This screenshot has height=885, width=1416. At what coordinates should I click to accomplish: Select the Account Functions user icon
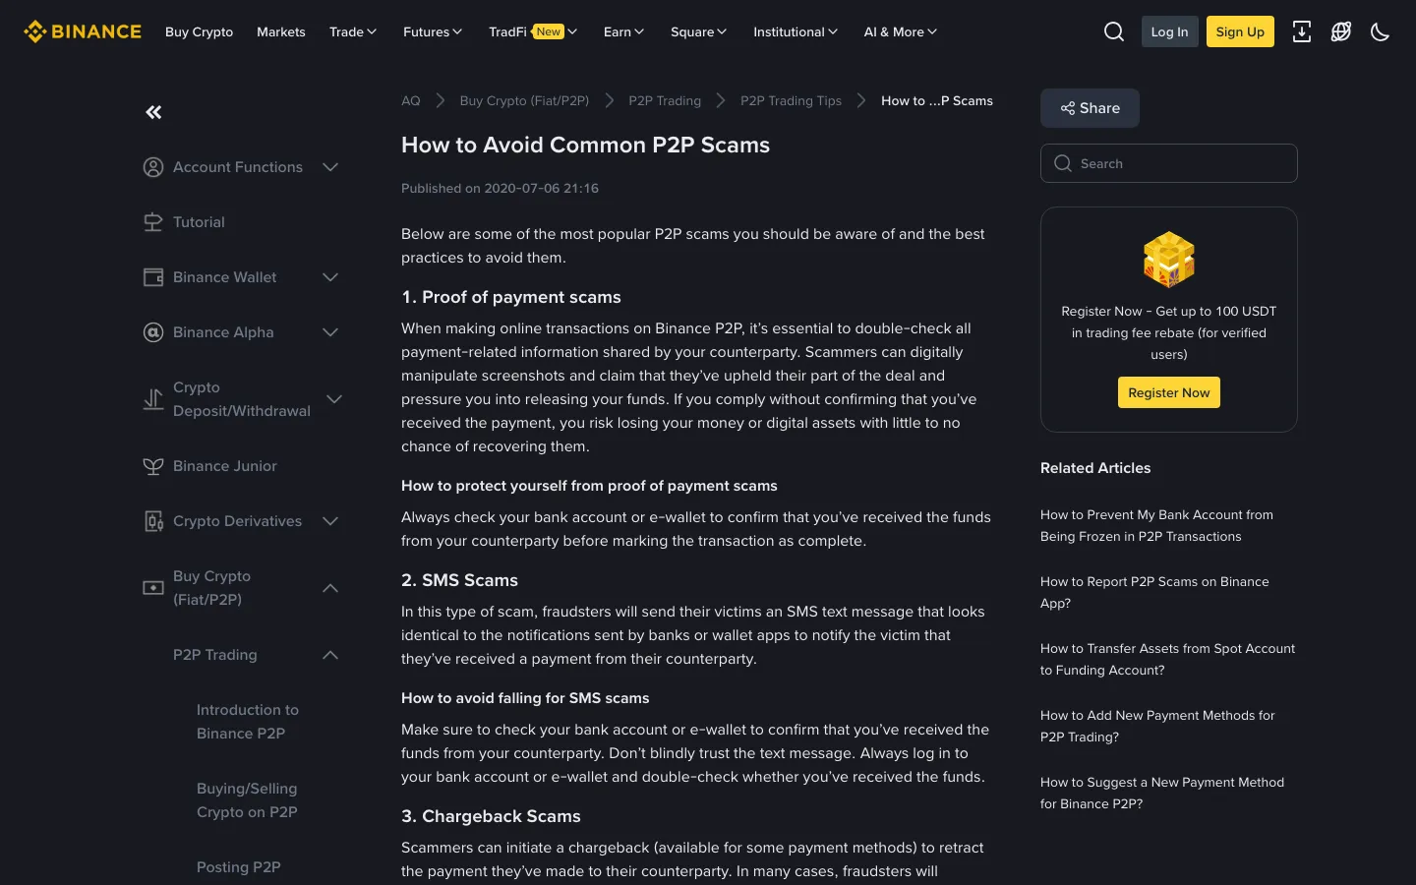153,167
